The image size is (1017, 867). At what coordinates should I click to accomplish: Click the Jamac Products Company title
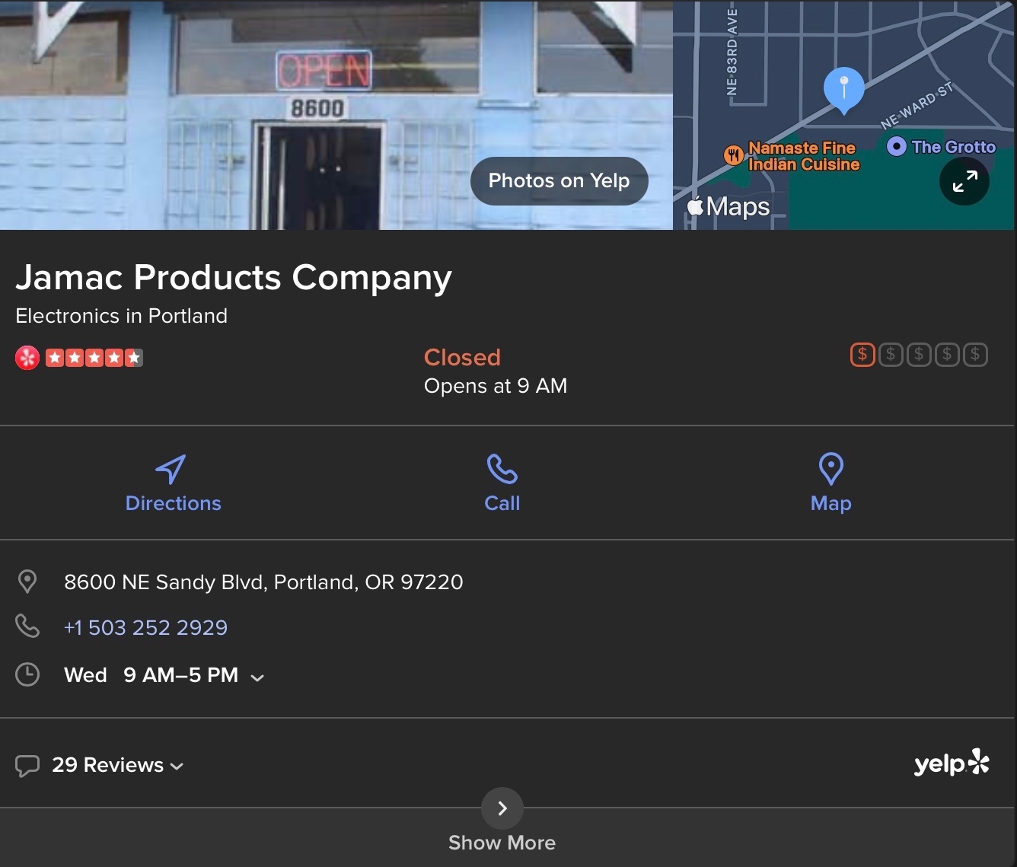point(234,278)
